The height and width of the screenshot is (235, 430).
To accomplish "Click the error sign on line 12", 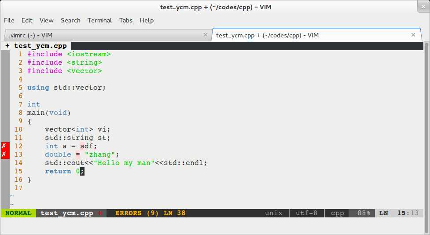I will click(5, 146).
